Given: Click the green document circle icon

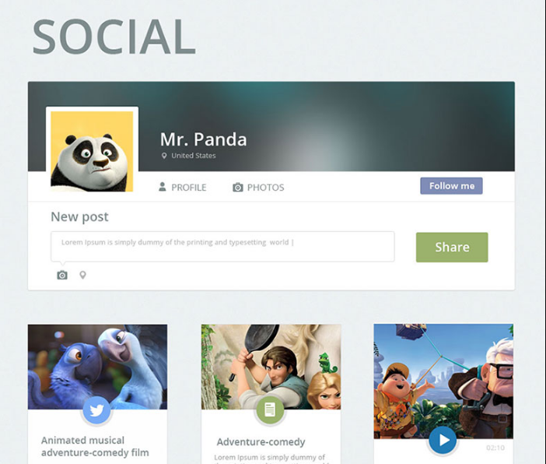Looking at the screenshot, I should 270,410.
